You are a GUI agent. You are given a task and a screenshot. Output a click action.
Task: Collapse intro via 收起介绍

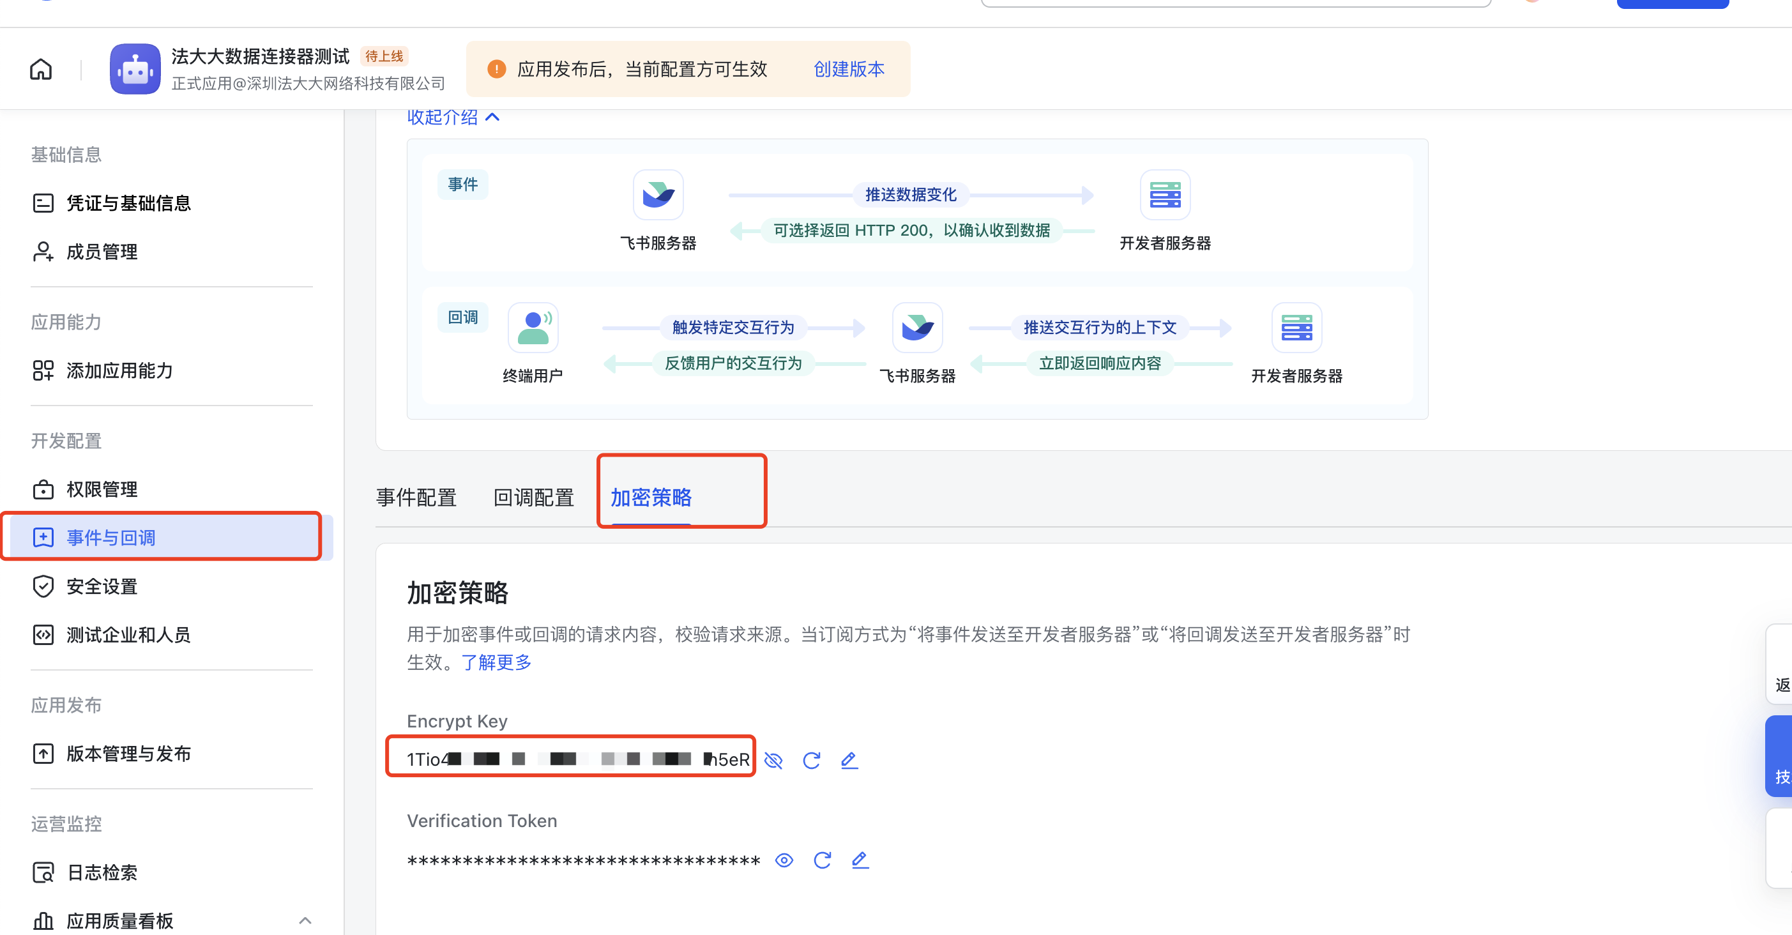click(x=453, y=117)
